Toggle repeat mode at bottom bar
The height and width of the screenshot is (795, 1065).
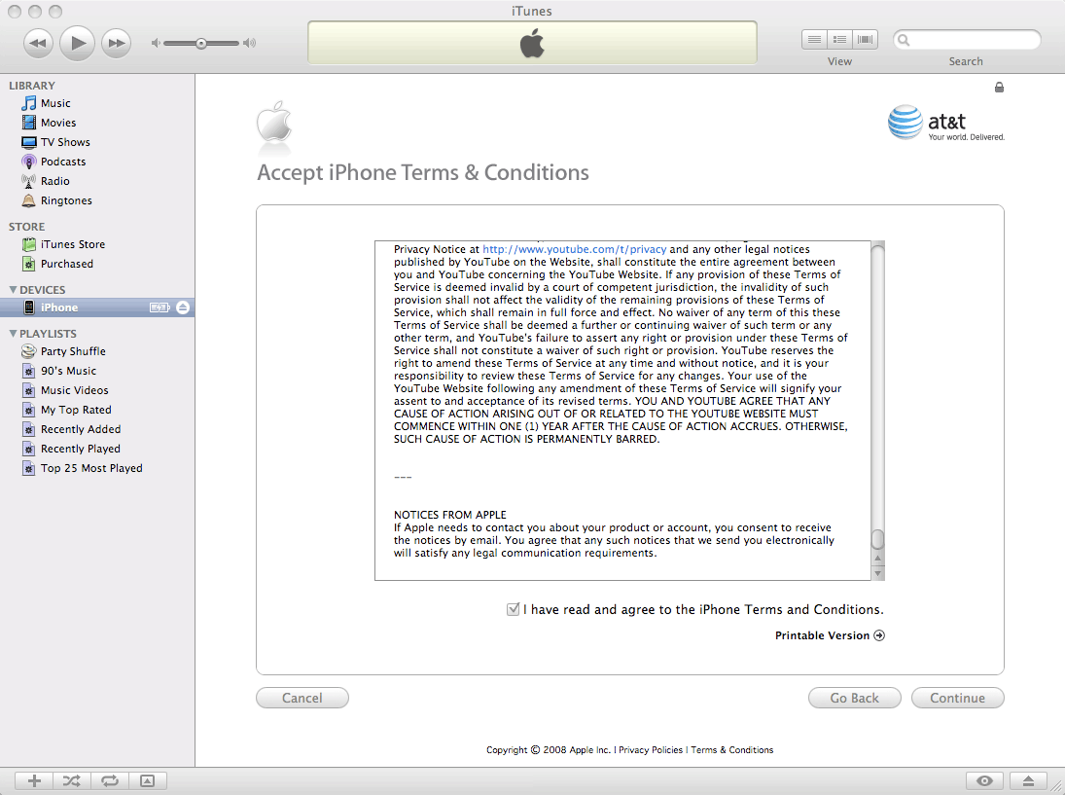tap(110, 780)
